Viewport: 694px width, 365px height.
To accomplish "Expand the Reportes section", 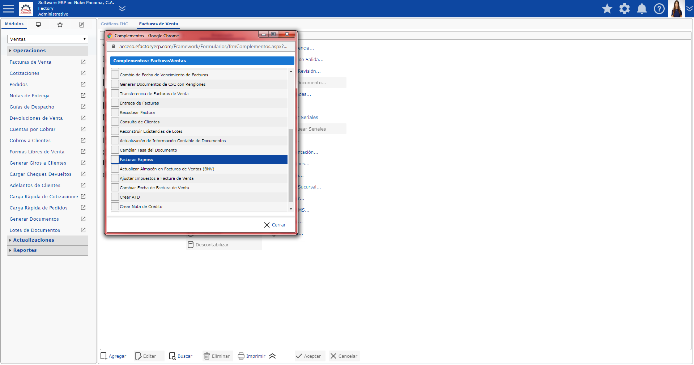I will pyautogui.click(x=25, y=250).
